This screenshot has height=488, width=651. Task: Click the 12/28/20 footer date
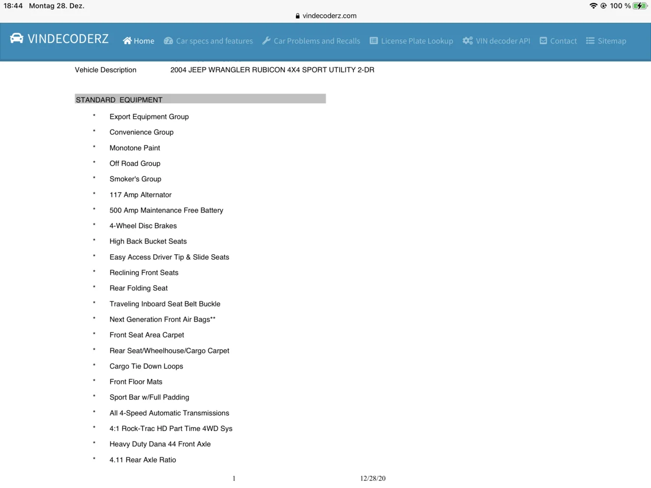(x=373, y=478)
